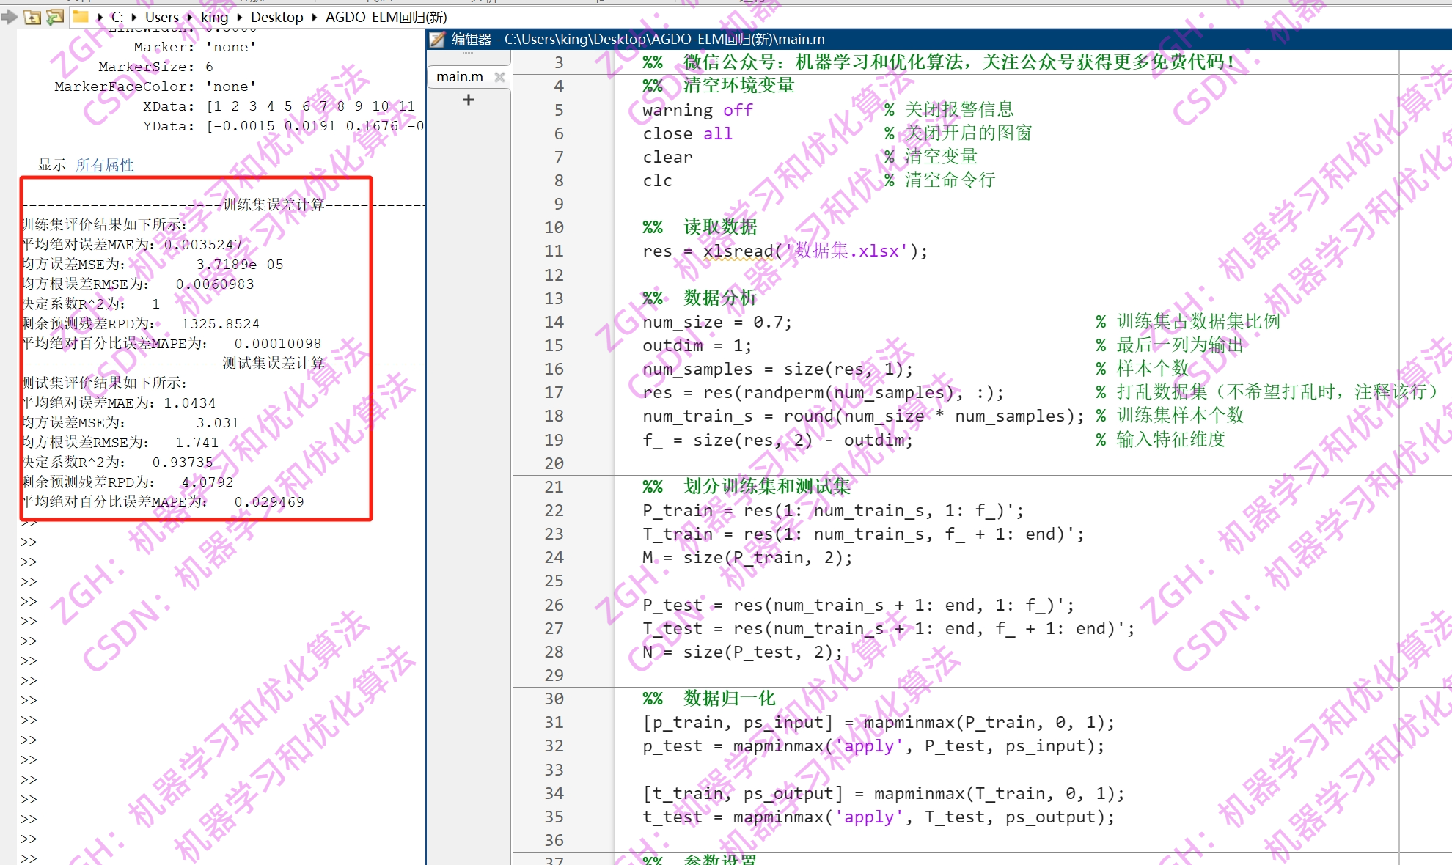Open the AGDO-ELM回归(新) breadcrumb folder
Viewport: 1452px width, 865px height.
(x=386, y=17)
